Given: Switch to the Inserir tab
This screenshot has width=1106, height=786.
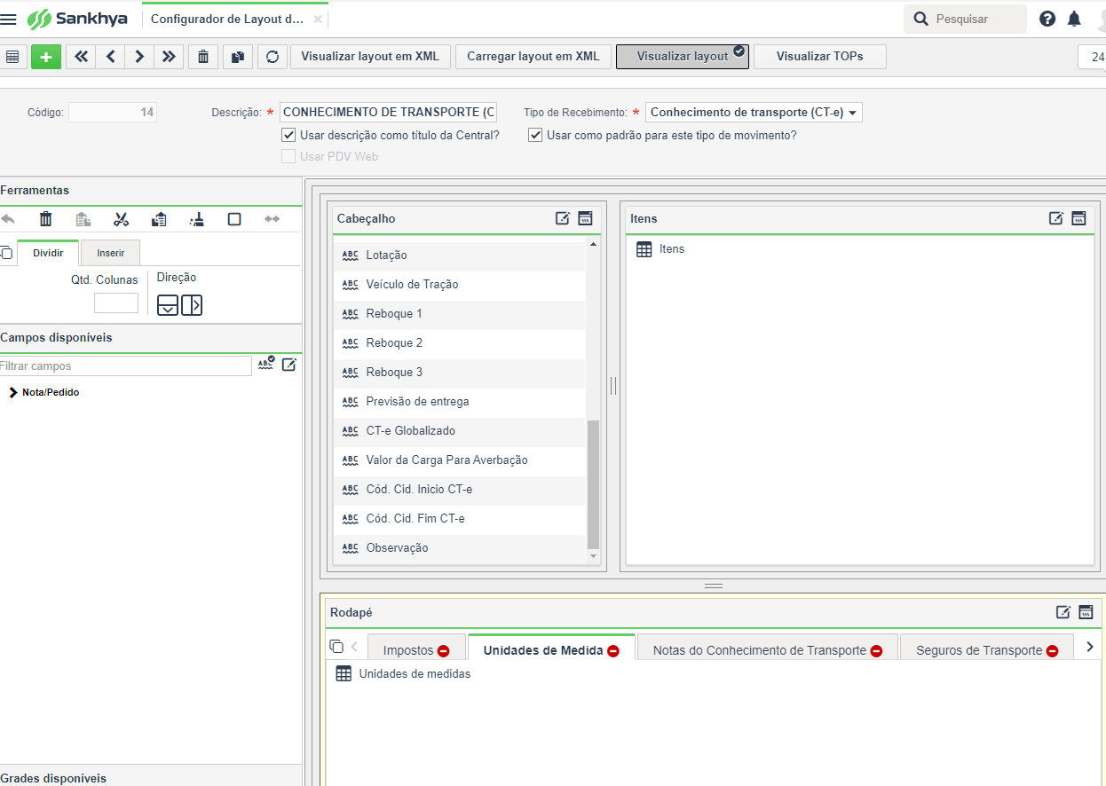Looking at the screenshot, I should [x=111, y=253].
